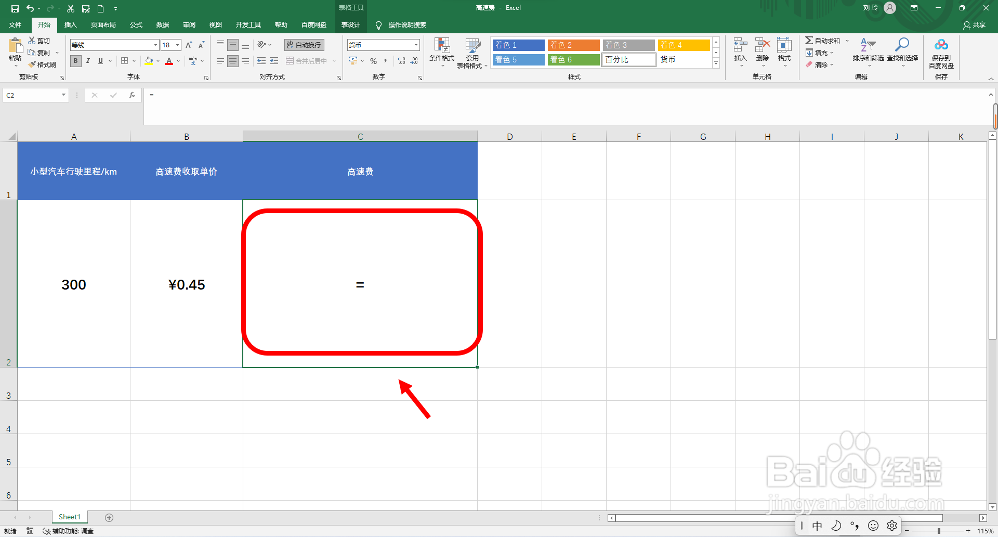Increase font size with larger A icon
Viewport: 998px width, 537px height.
pyautogui.click(x=189, y=45)
